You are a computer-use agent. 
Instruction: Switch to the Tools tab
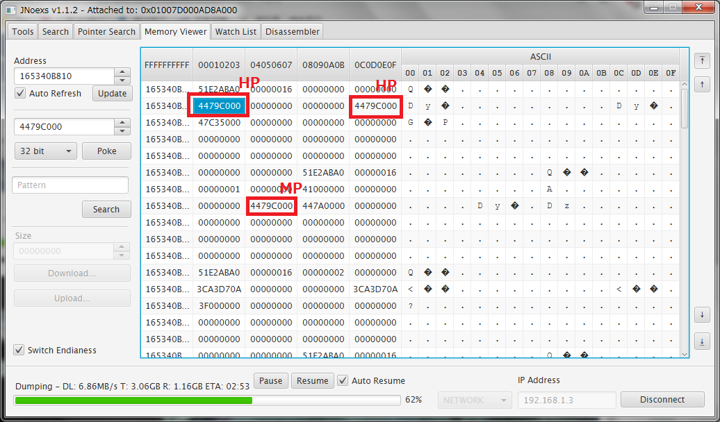click(22, 32)
